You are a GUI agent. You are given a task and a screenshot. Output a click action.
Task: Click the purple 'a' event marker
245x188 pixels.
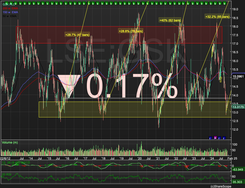click(x=215, y=138)
